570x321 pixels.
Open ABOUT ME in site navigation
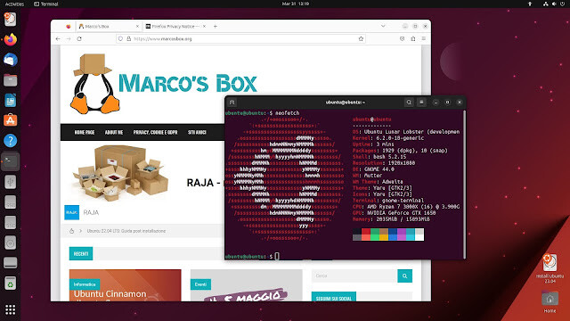(x=114, y=133)
